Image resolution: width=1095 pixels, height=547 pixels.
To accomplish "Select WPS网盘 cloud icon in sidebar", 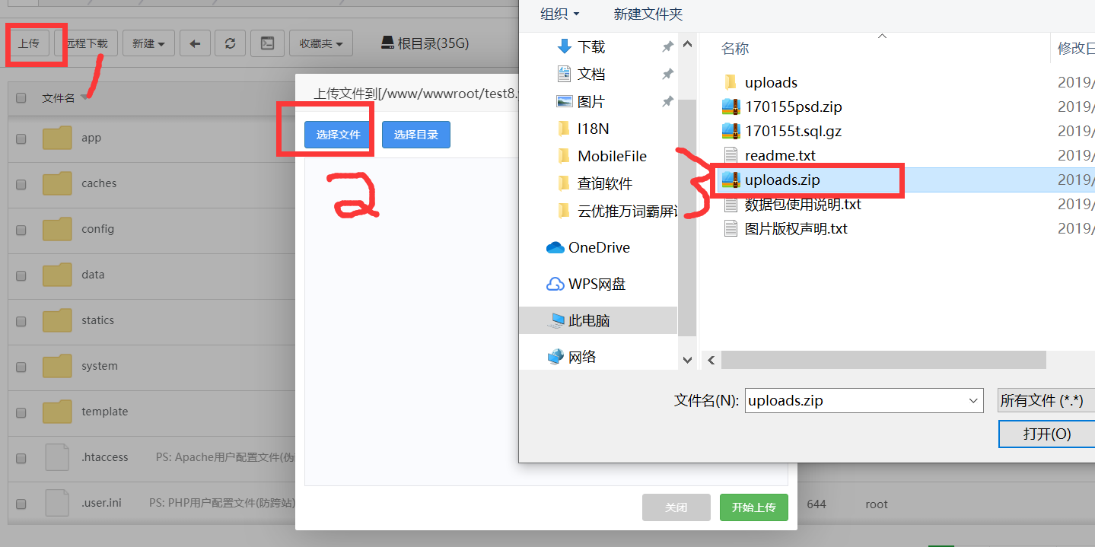I will click(555, 284).
